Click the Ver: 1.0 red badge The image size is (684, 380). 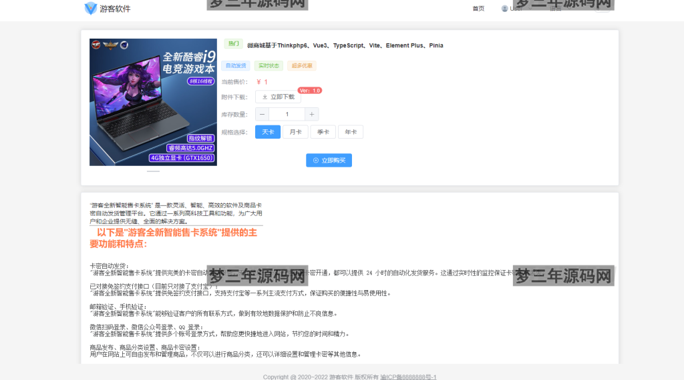click(x=310, y=91)
